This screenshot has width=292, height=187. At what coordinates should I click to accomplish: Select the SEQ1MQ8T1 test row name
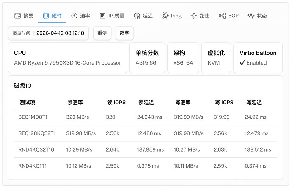click(33, 117)
